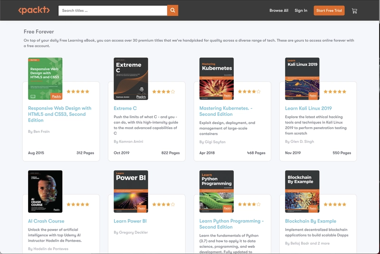Image resolution: width=380 pixels, height=254 pixels.
Task: Open Mastering Kubernetes Second Edition title link
Action: (226, 111)
